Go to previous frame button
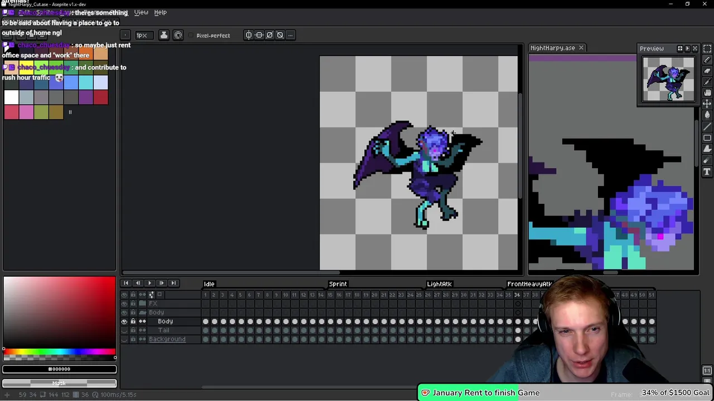This screenshot has width=714, height=401. pos(138,283)
